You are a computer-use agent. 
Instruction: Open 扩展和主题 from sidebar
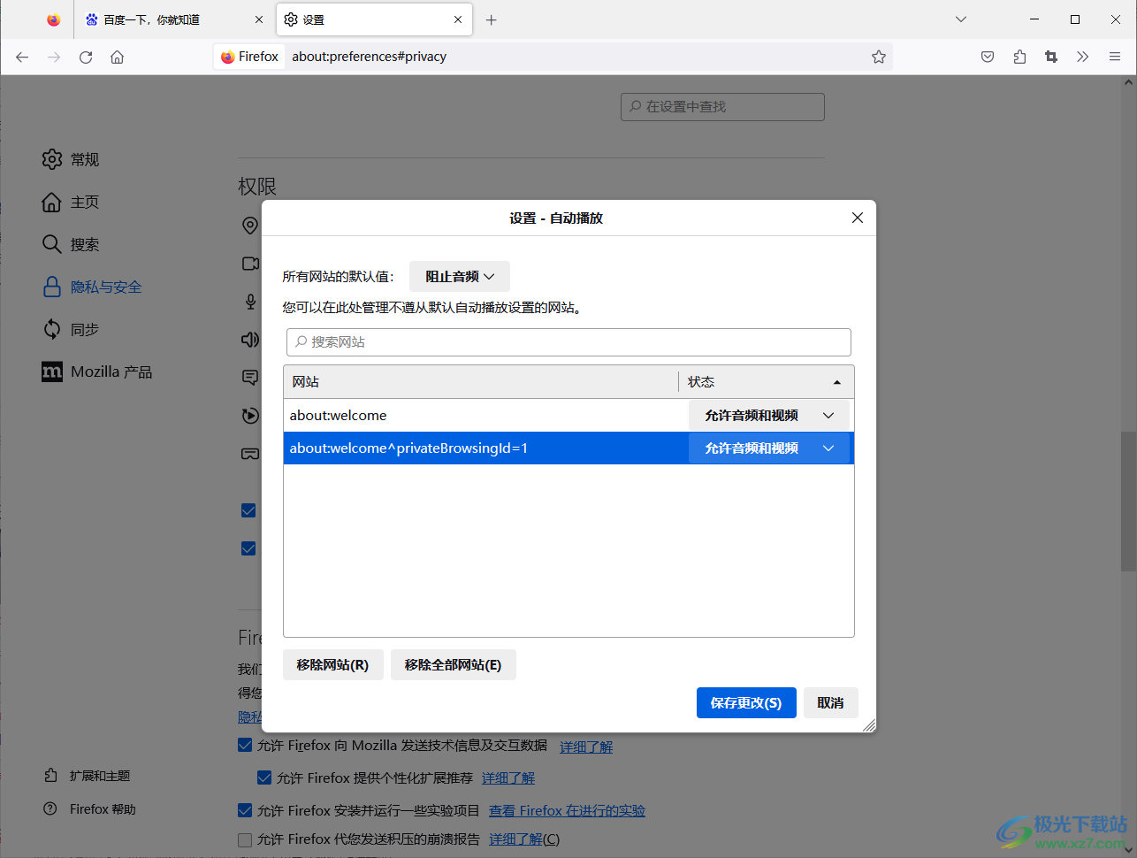coord(88,776)
